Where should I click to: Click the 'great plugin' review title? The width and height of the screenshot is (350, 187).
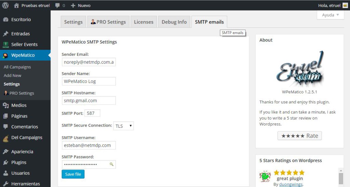click(290, 178)
